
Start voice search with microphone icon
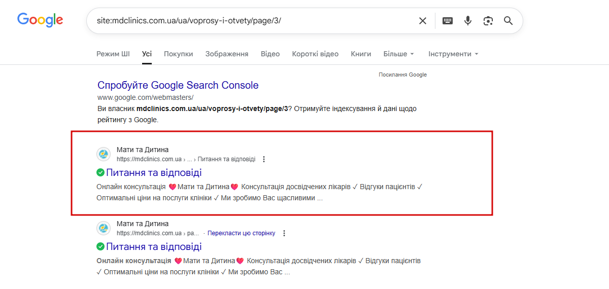[467, 21]
